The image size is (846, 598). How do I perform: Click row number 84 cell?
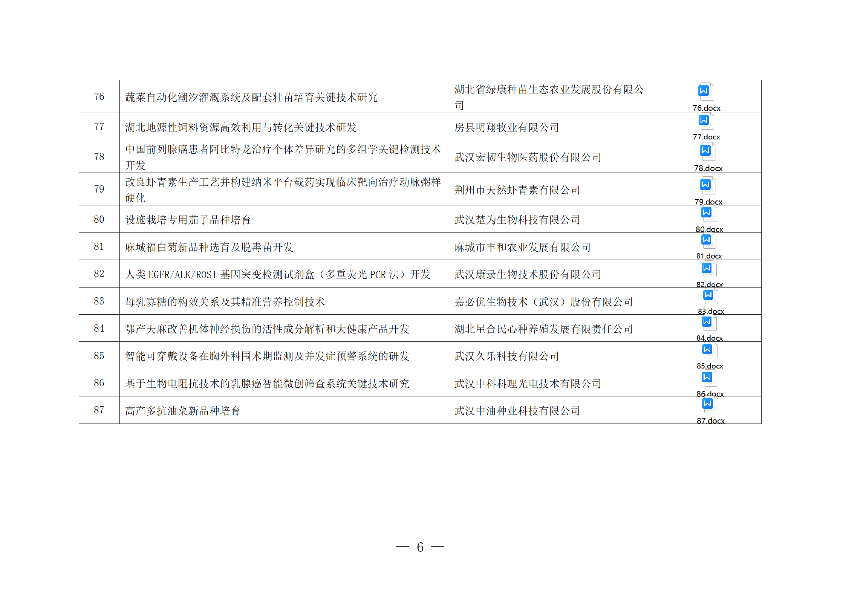[x=99, y=328]
